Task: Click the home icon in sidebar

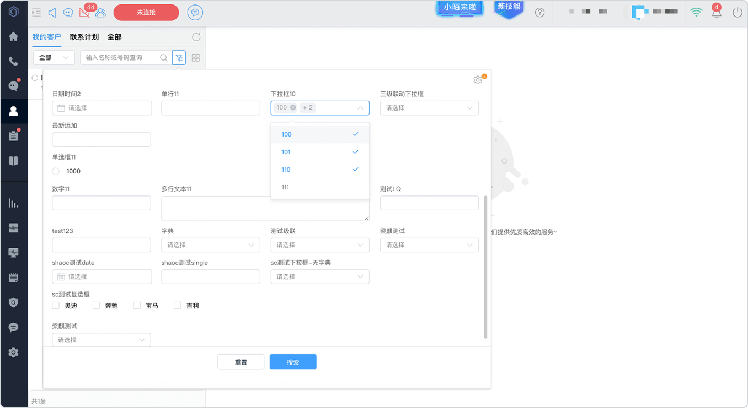Action: [x=13, y=37]
